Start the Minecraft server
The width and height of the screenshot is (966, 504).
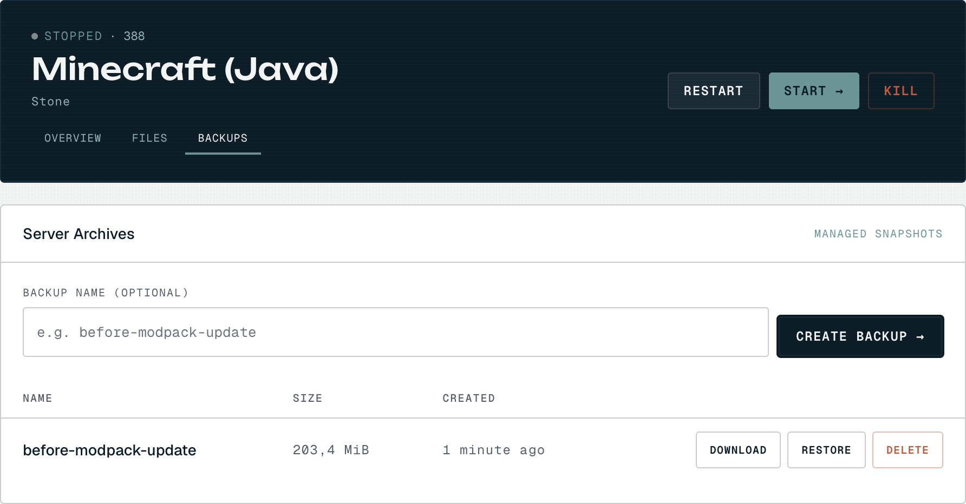(814, 91)
